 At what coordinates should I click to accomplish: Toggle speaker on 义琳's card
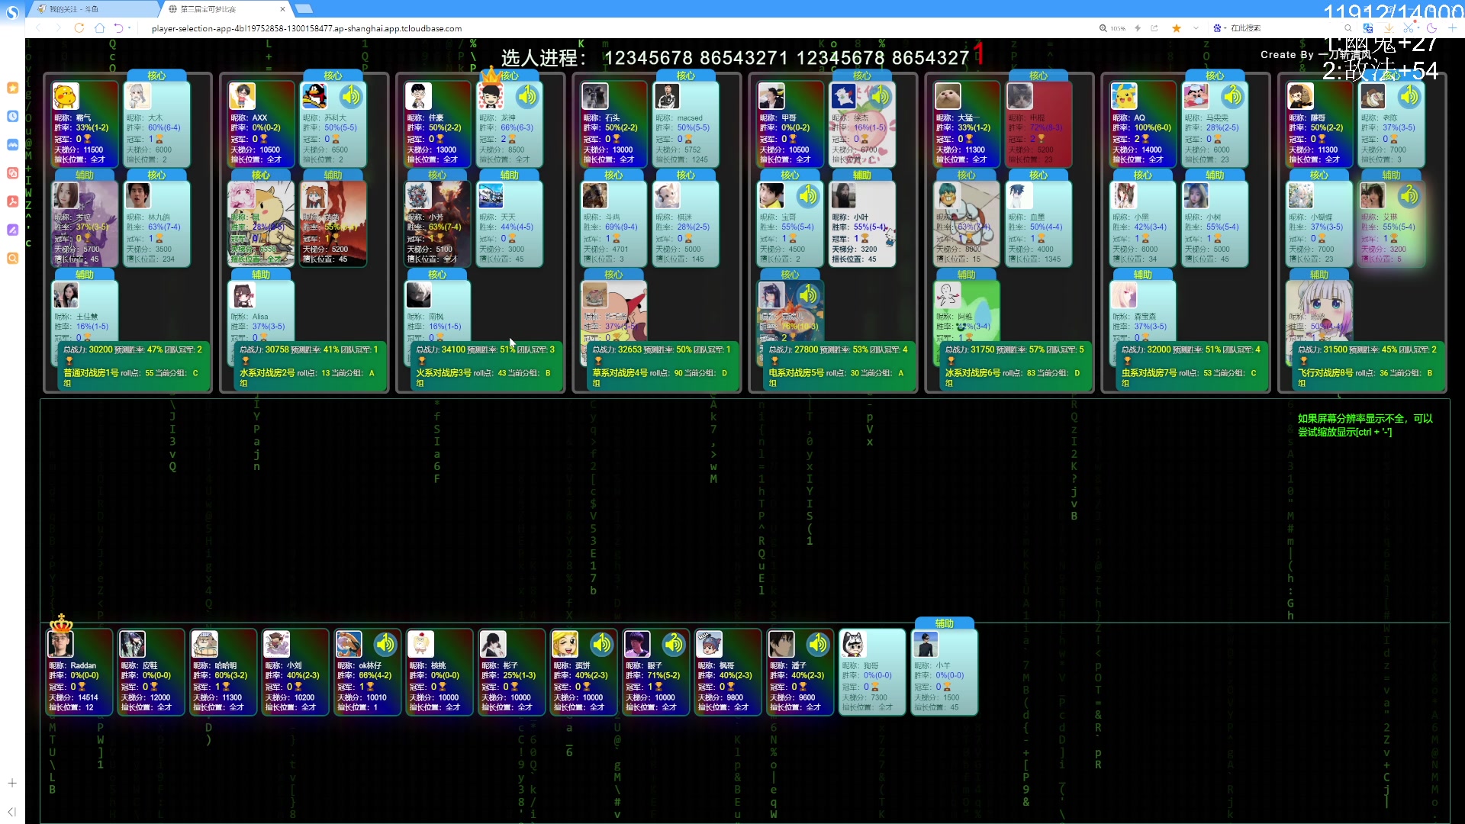tap(1409, 196)
